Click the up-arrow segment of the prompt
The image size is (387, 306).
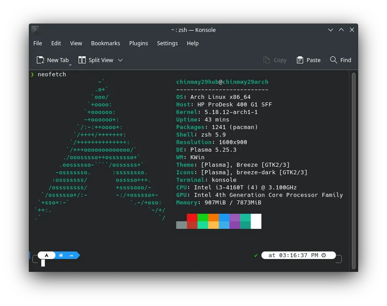(x=47, y=255)
